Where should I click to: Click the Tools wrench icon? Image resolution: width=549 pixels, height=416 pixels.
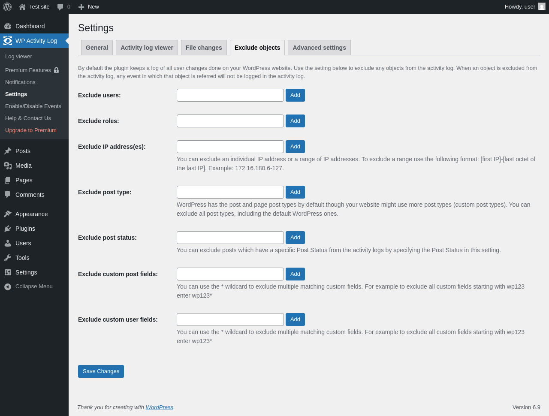click(x=8, y=258)
